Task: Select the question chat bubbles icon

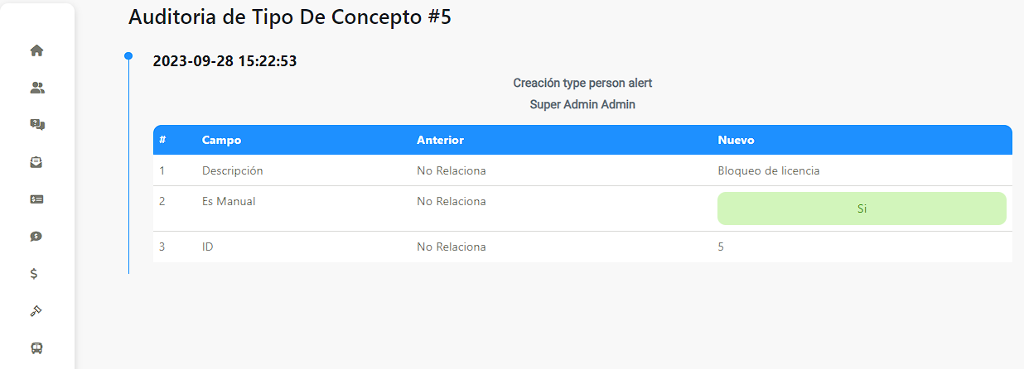Action: click(x=36, y=125)
